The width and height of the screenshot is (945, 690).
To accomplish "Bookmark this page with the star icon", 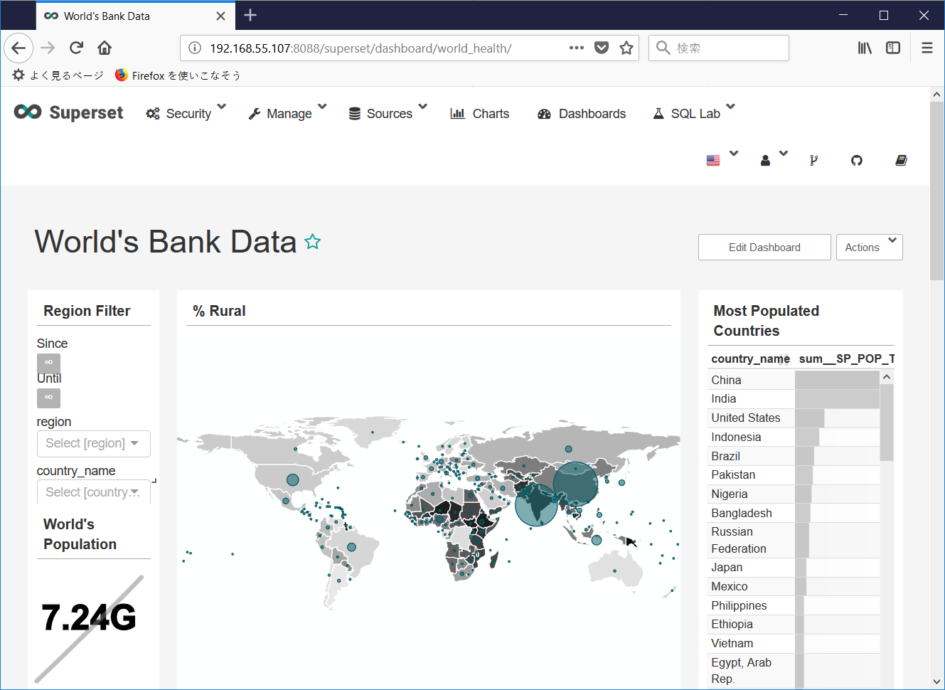I will coord(626,48).
